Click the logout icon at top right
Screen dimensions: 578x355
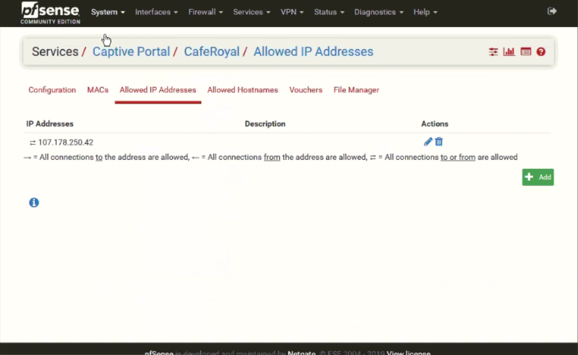[x=552, y=10]
